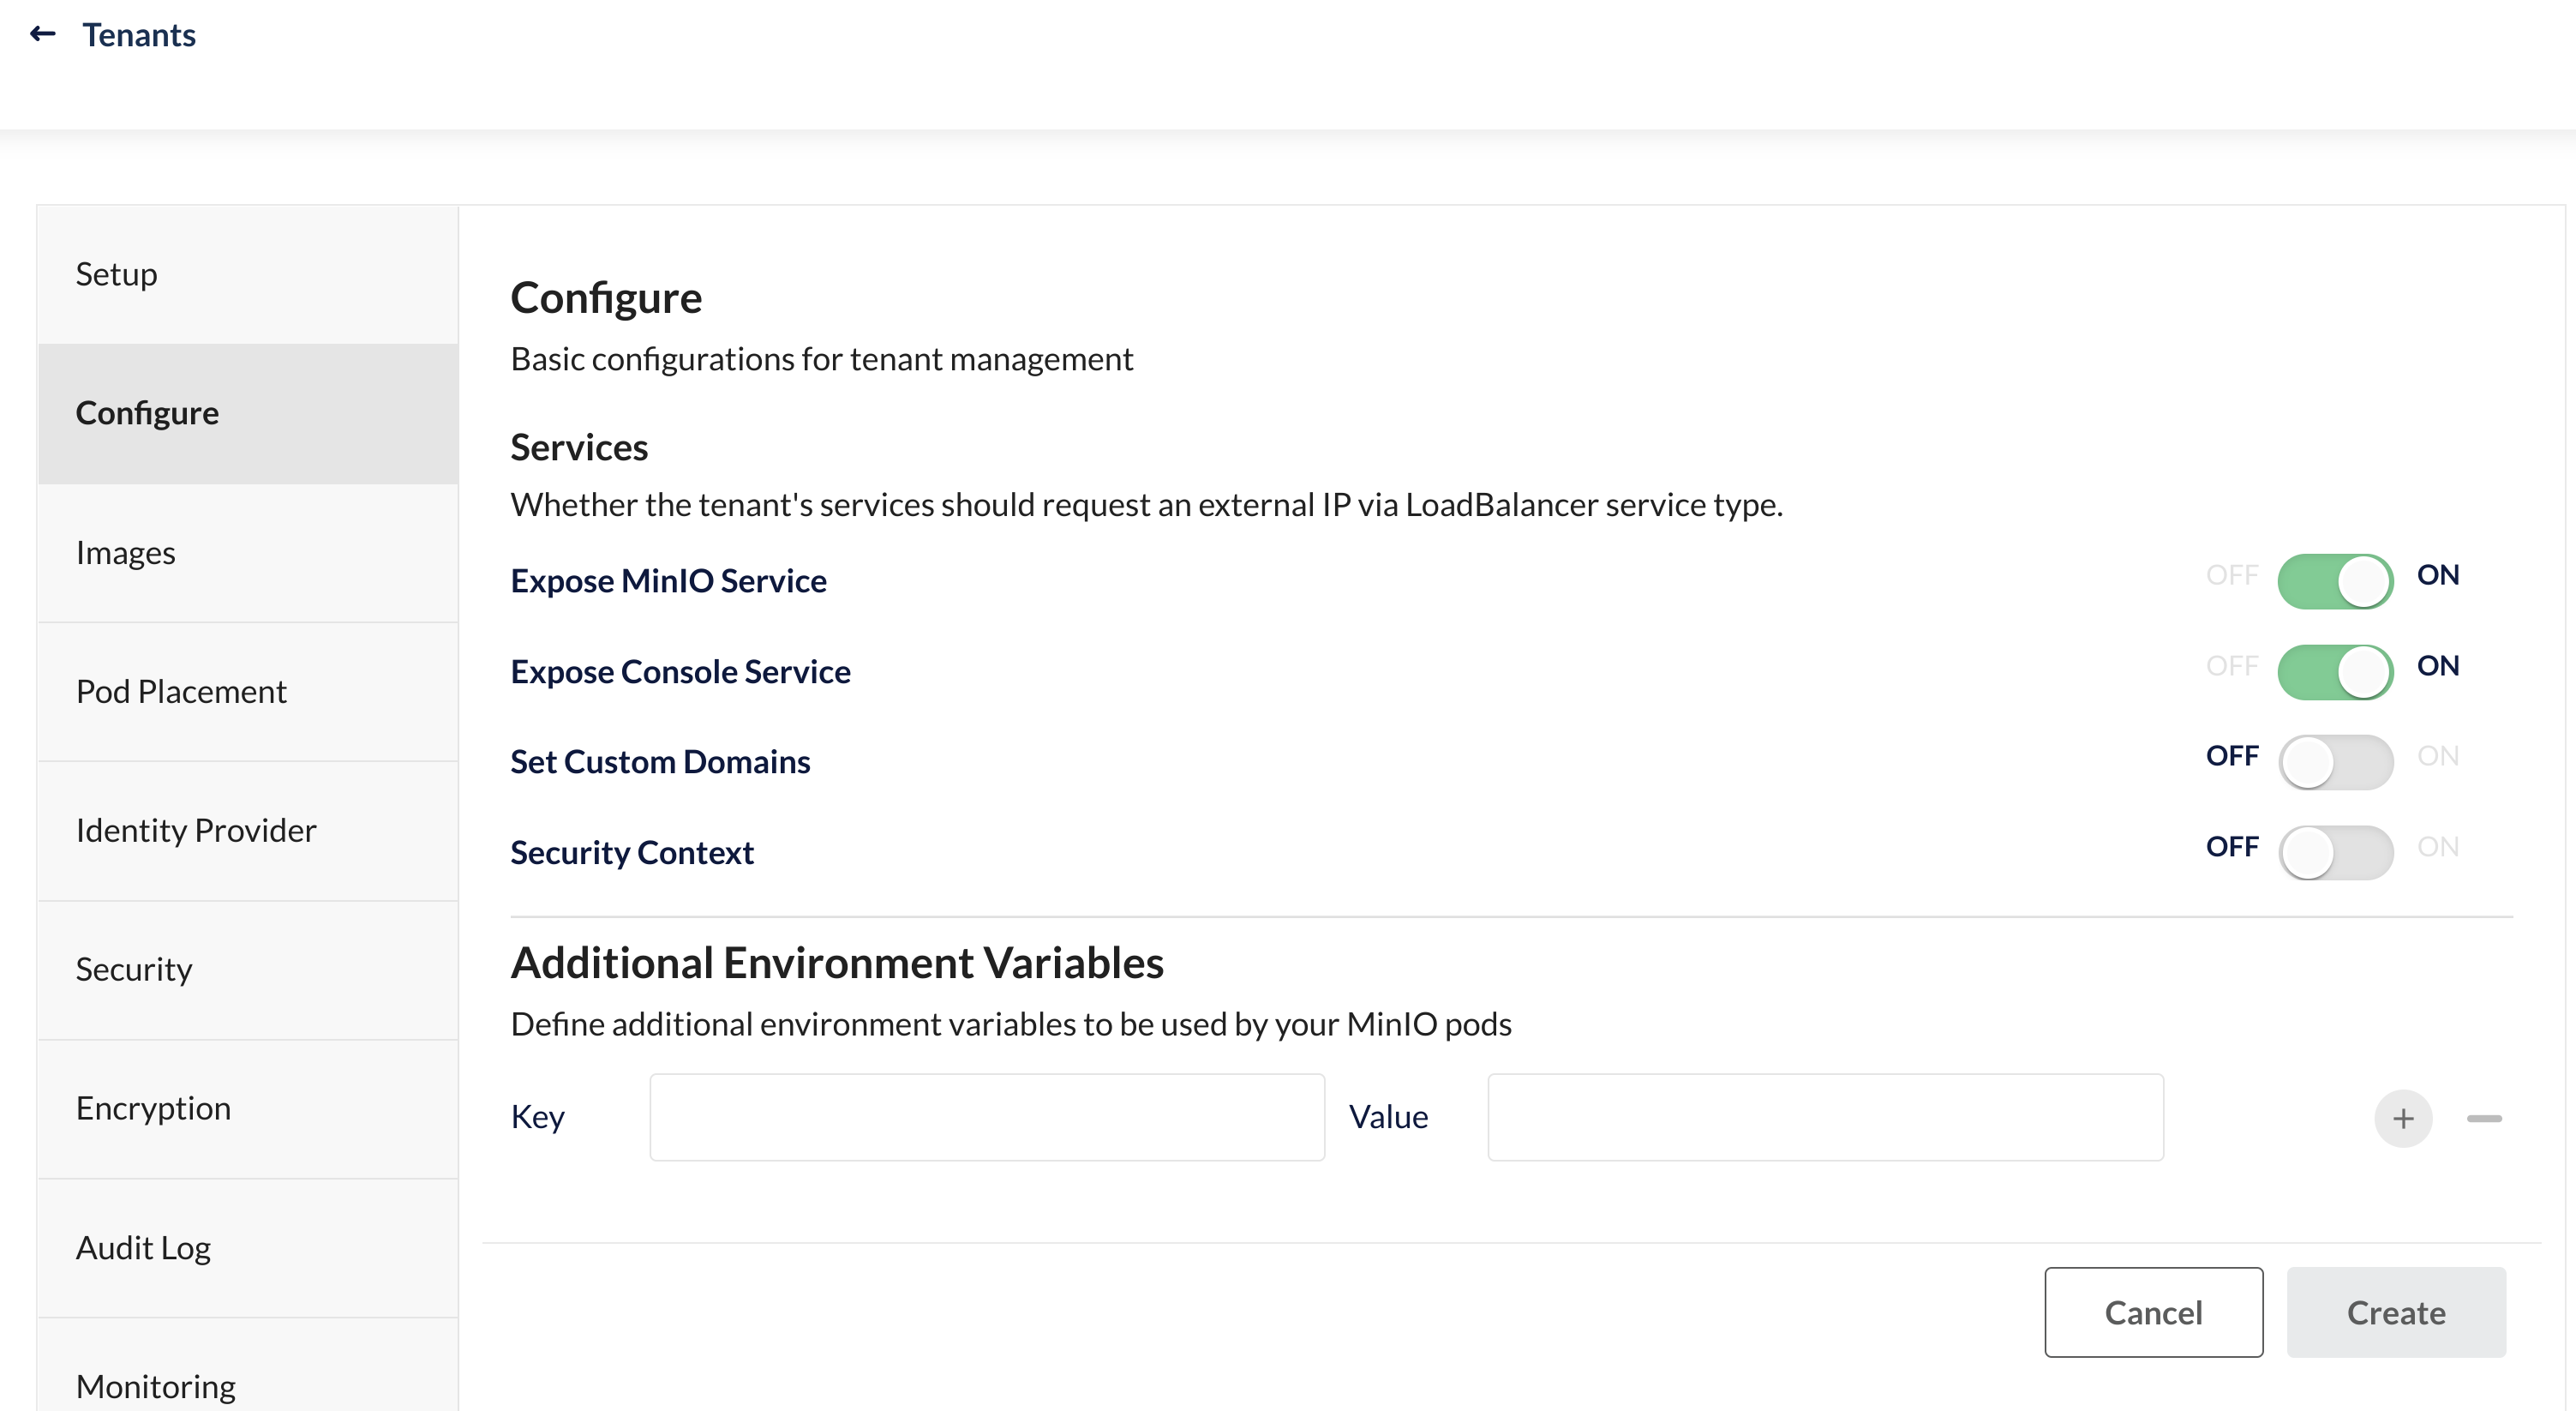Image resolution: width=2576 pixels, height=1411 pixels.
Task: Click the Cancel button
Action: coord(2153,1312)
